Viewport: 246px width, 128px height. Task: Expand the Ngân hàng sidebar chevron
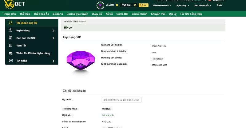(53, 31)
